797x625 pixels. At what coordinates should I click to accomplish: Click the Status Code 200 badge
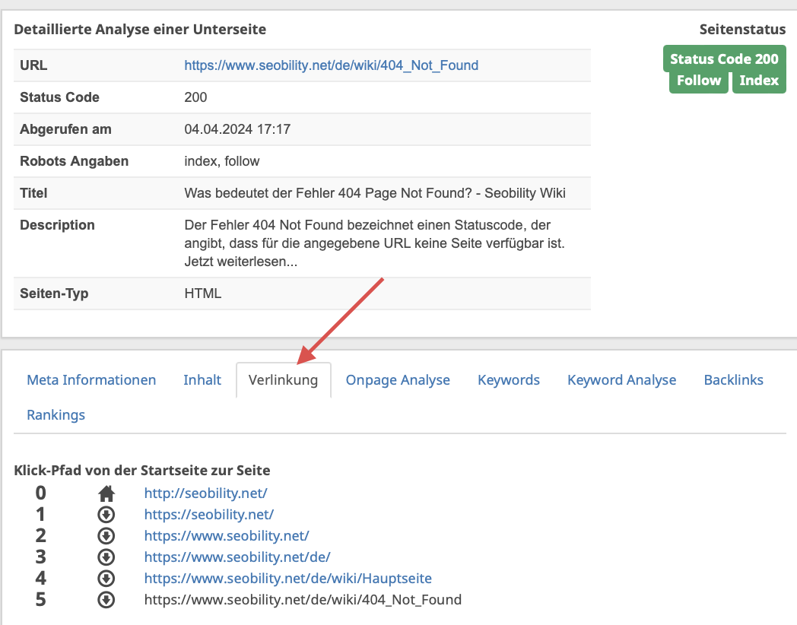click(724, 59)
